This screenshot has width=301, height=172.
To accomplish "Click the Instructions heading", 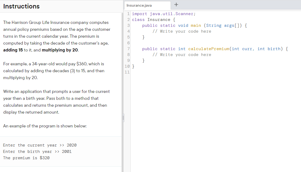I will [x=21, y=6].
